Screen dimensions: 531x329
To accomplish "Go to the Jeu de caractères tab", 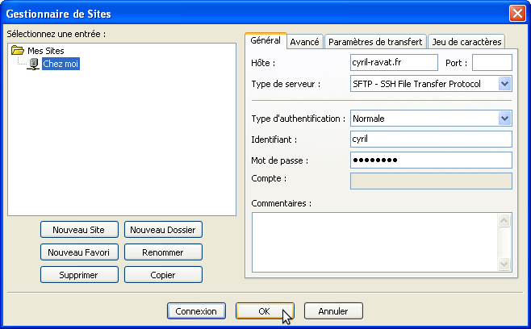I will [466, 42].
